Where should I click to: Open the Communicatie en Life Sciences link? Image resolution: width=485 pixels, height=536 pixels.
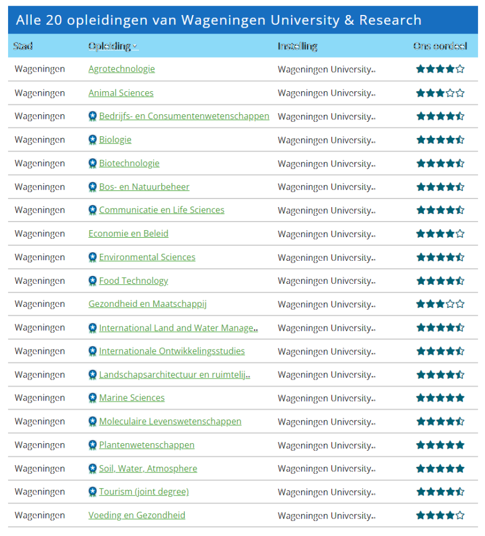tap(162, 210)
